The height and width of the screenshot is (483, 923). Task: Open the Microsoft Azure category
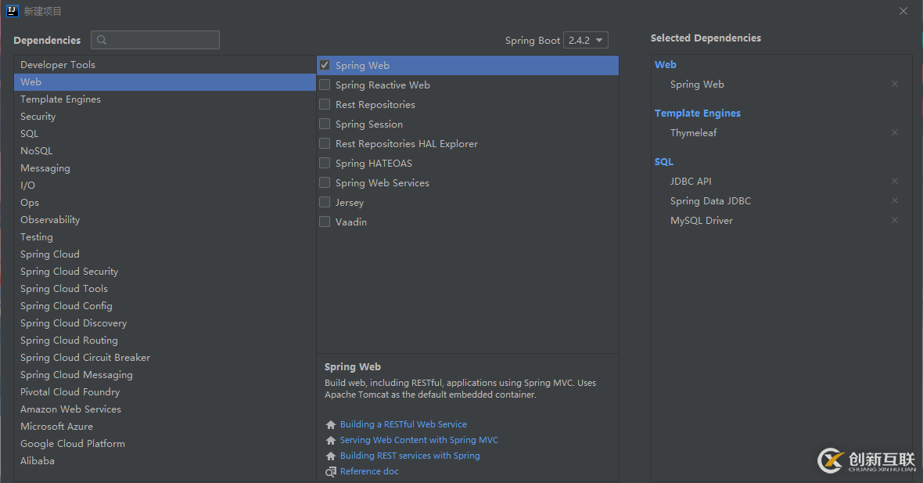tap(165, 427)
